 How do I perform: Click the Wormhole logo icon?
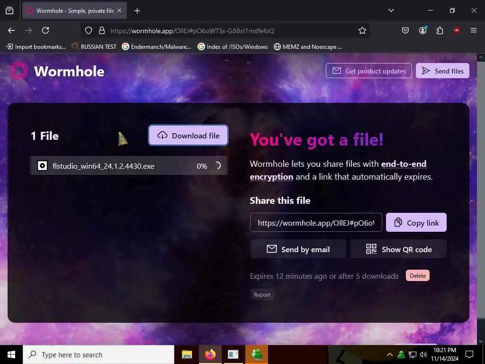click(x=19, y=71)
